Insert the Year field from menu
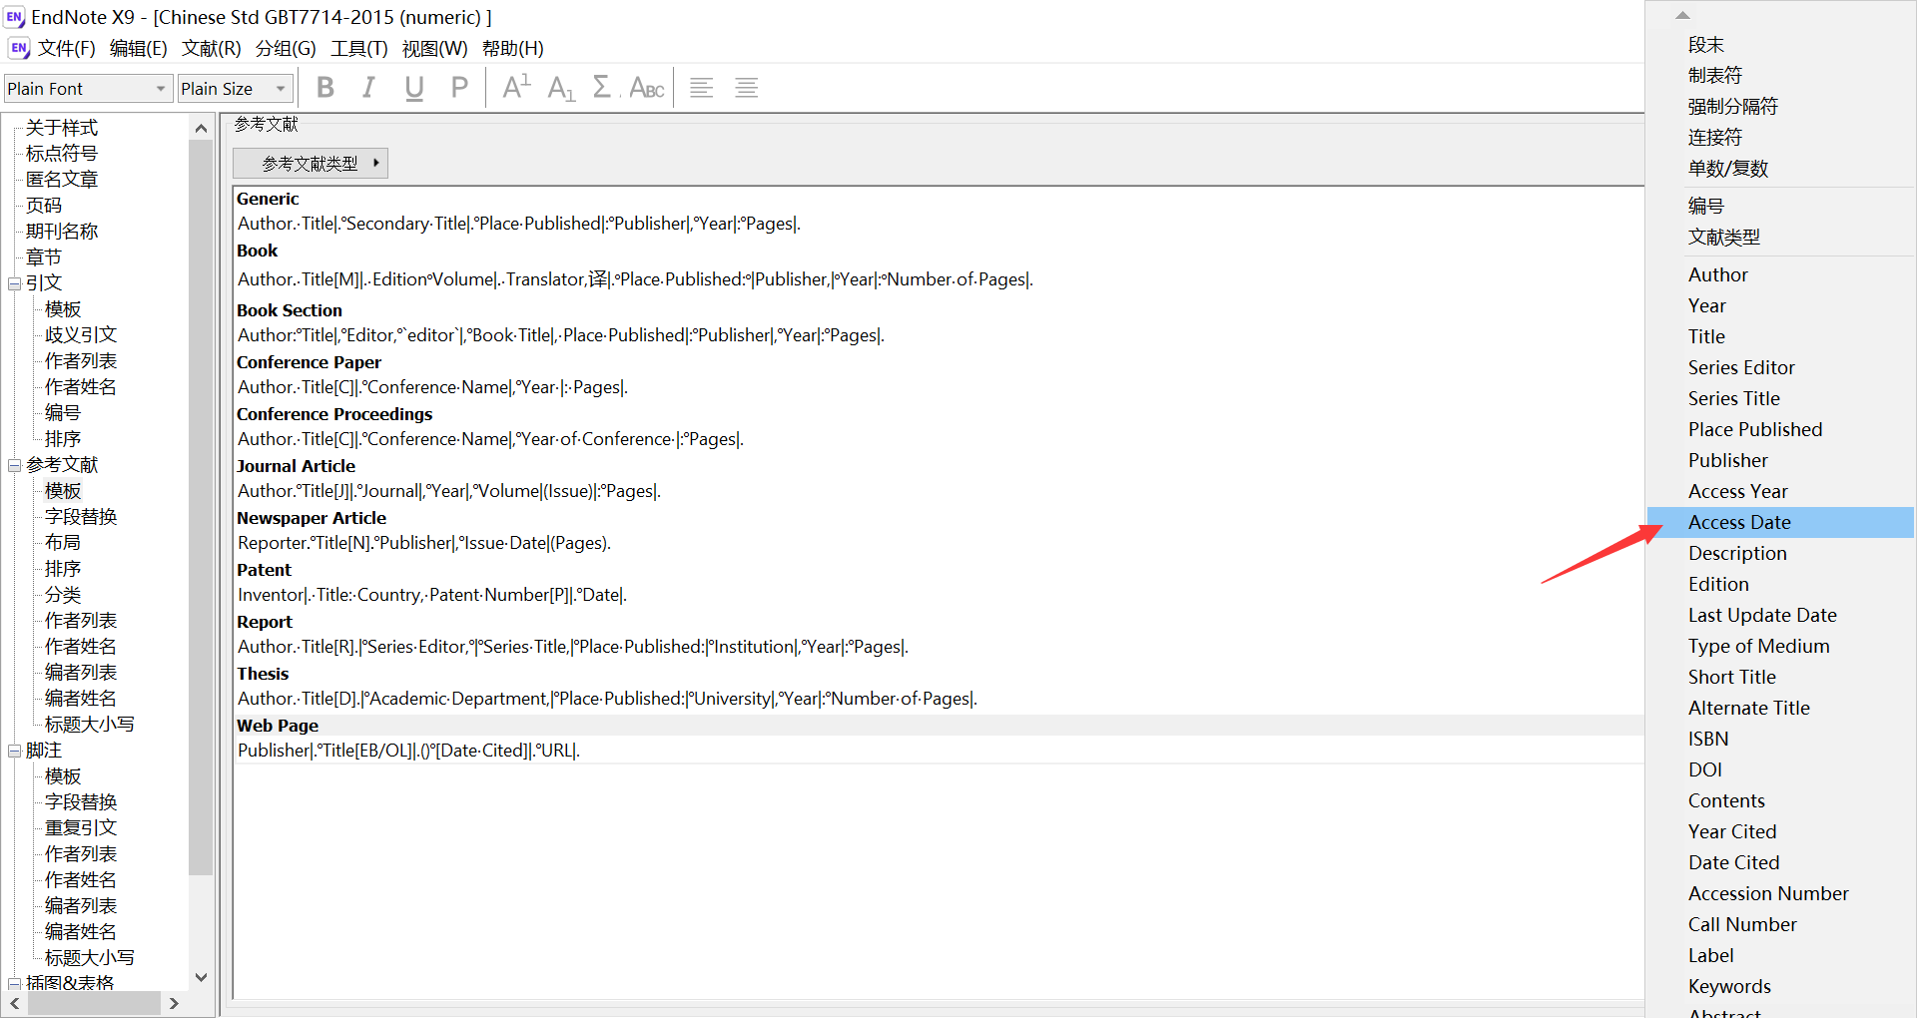Screen dimensions: 1917x1018 1780,305
